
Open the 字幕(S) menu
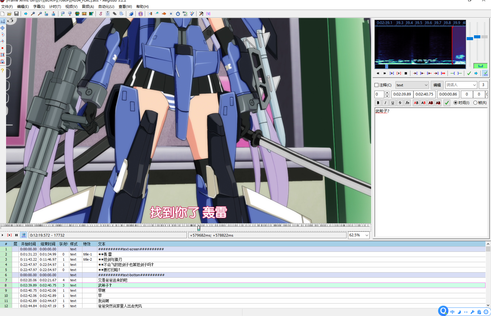tap(39, 6)
